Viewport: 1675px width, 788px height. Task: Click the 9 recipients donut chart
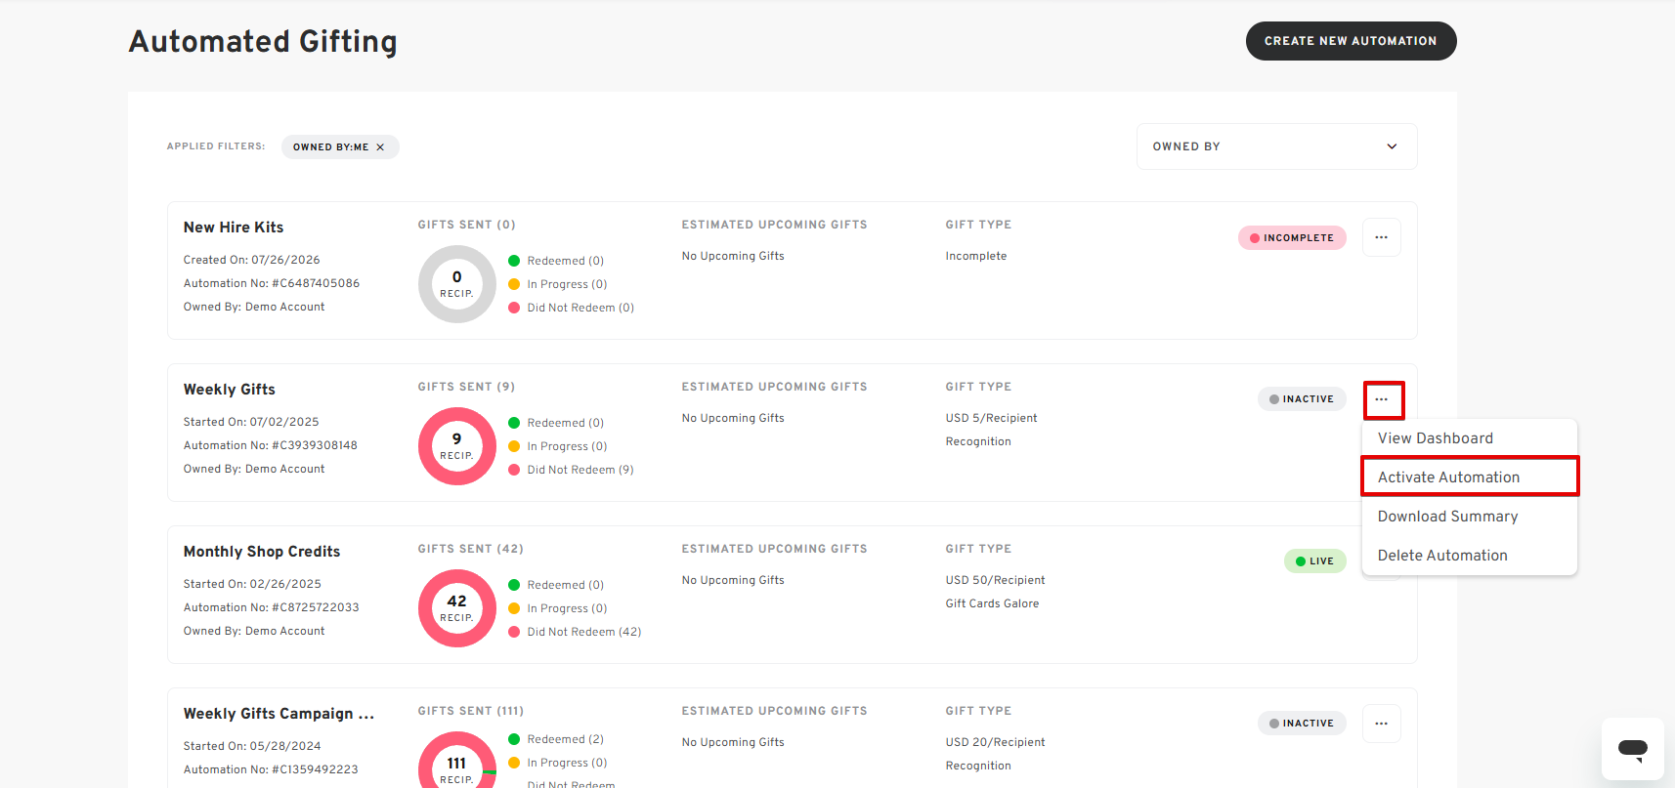click(457, 446)
